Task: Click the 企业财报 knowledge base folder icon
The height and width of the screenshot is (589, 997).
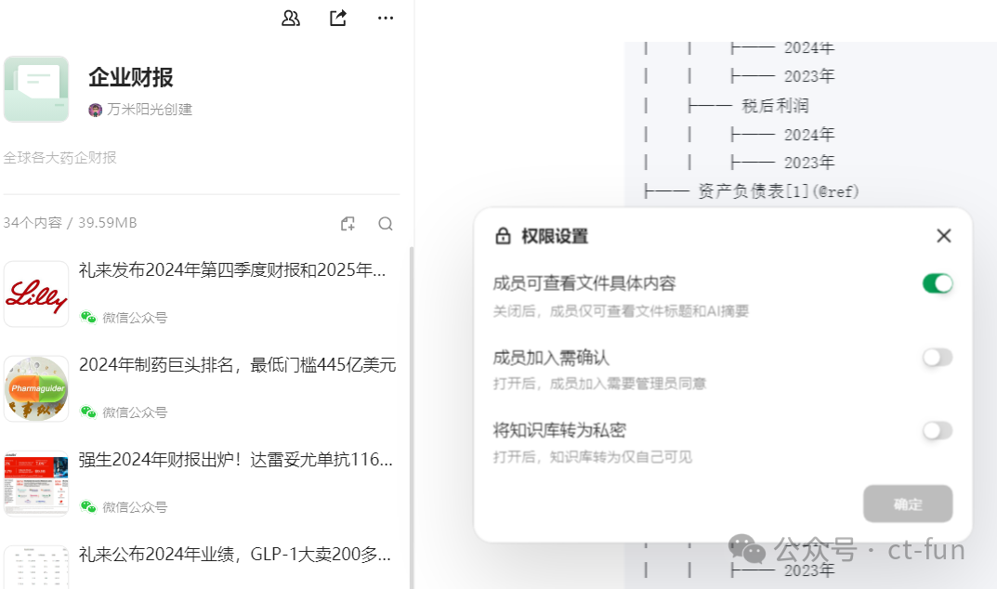Action: (x=36, y=89)
